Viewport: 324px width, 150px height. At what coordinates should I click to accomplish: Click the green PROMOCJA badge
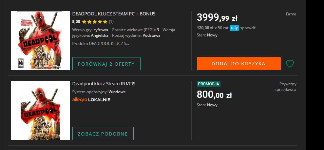(x=208, y=84)
